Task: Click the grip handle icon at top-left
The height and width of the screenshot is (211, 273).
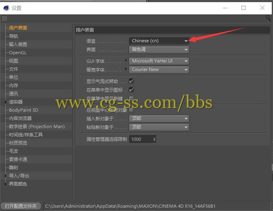Action: 4,18
